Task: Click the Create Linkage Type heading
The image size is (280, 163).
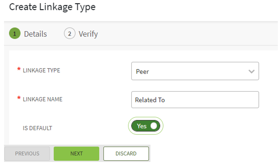Action: click(52, 7)
